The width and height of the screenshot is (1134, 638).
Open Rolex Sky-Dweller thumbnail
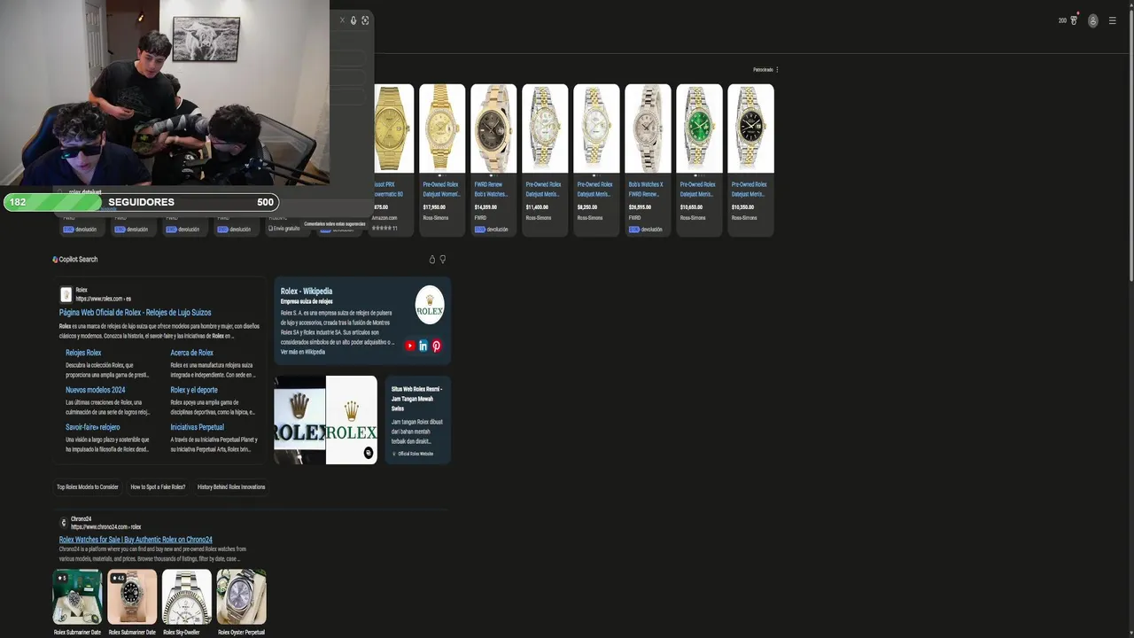coord(187,596)
